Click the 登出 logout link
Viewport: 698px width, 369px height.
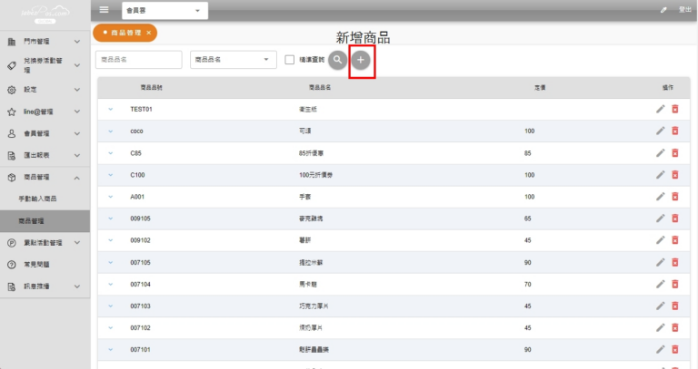tap(684, 10)
